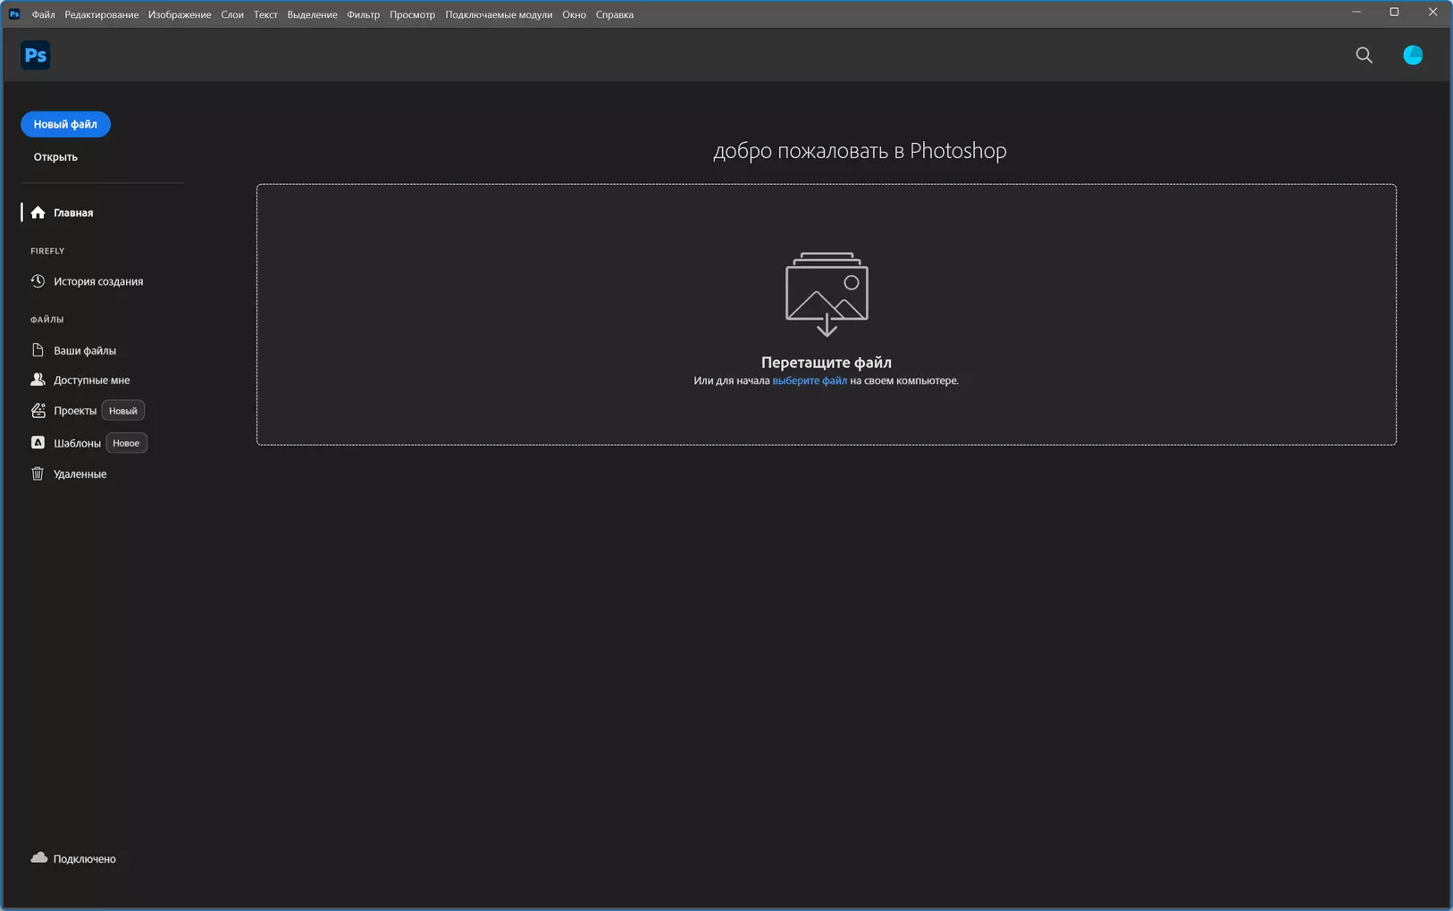Open the Слои menu
This screenshot has width=1453, height=911.
point(232,14)
